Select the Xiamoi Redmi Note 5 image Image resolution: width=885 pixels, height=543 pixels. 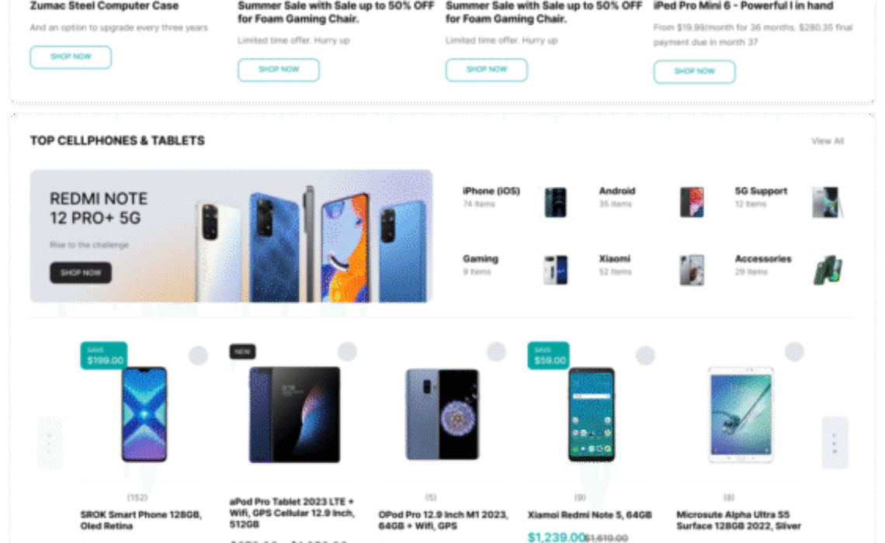pyautogui.click(x=591, y=415)
